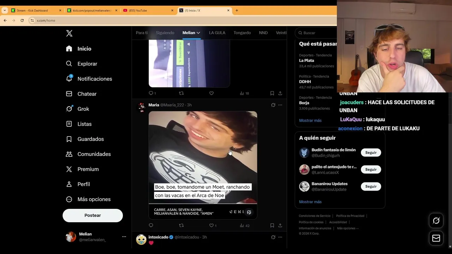The height and width of the screenshot is (254, 452).
Task: Open the X logo home icon
Action: pos(69,33)
